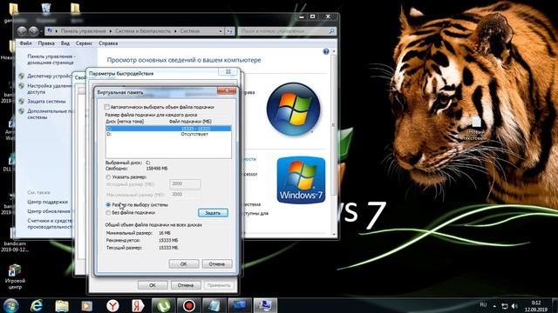This screenshot has width=558, height=313.
Task: Click the 'Задать' button
Action: point(213,212)
